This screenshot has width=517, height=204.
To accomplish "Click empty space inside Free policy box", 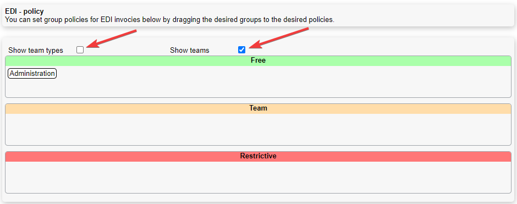I will [x=284, y=82].
